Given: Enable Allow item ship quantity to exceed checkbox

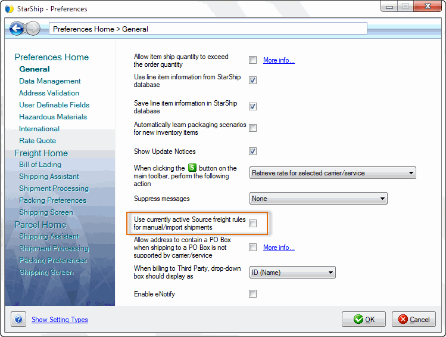Looking at the screenshot, I should (x=252, y=60).
